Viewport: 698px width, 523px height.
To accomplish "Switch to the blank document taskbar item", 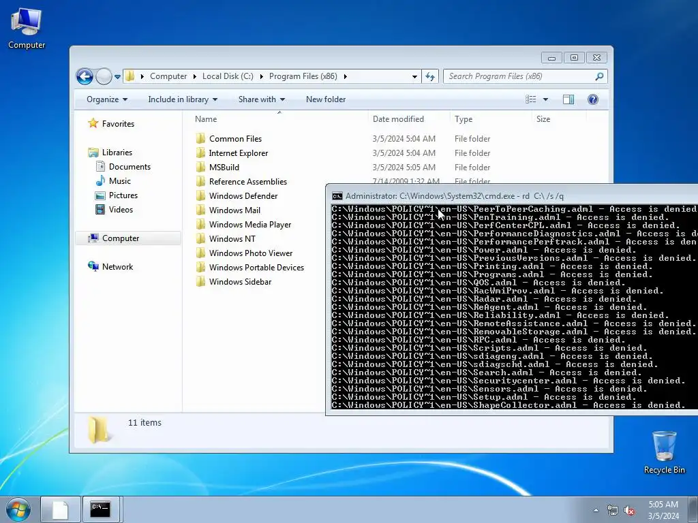I will [61, 509].
